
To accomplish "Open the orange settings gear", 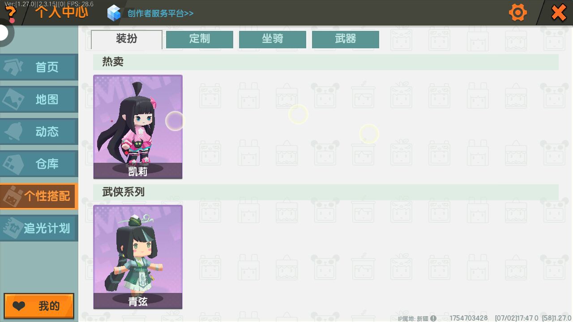I will tap(518, 13).
